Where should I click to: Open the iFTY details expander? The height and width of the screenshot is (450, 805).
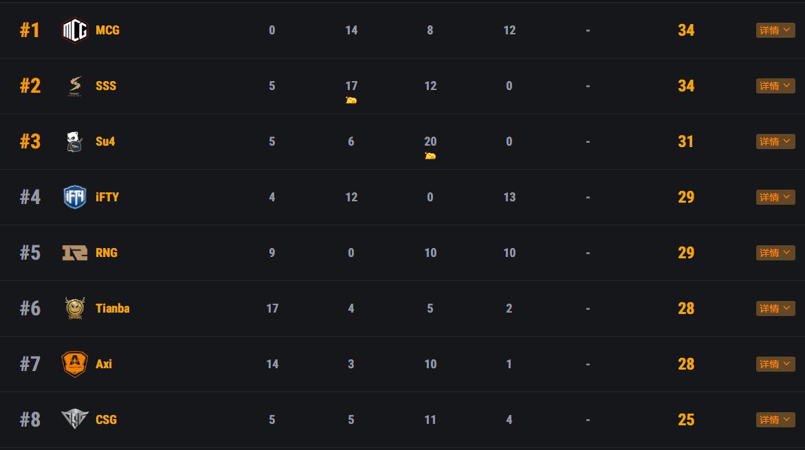775,197
